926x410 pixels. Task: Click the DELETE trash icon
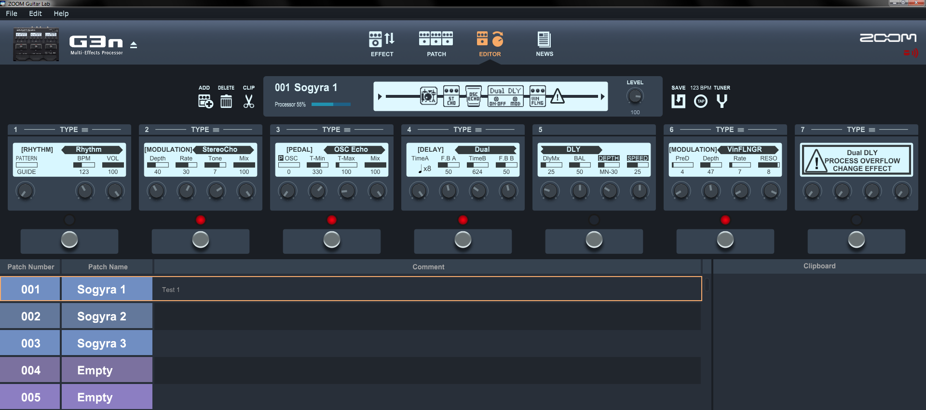(226, 101)
